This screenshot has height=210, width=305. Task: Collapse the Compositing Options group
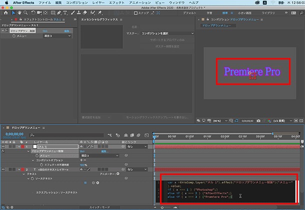tap(33, 160)
